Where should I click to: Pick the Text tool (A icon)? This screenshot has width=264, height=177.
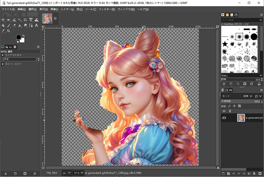pyautogui.click(x=36, y=25)
